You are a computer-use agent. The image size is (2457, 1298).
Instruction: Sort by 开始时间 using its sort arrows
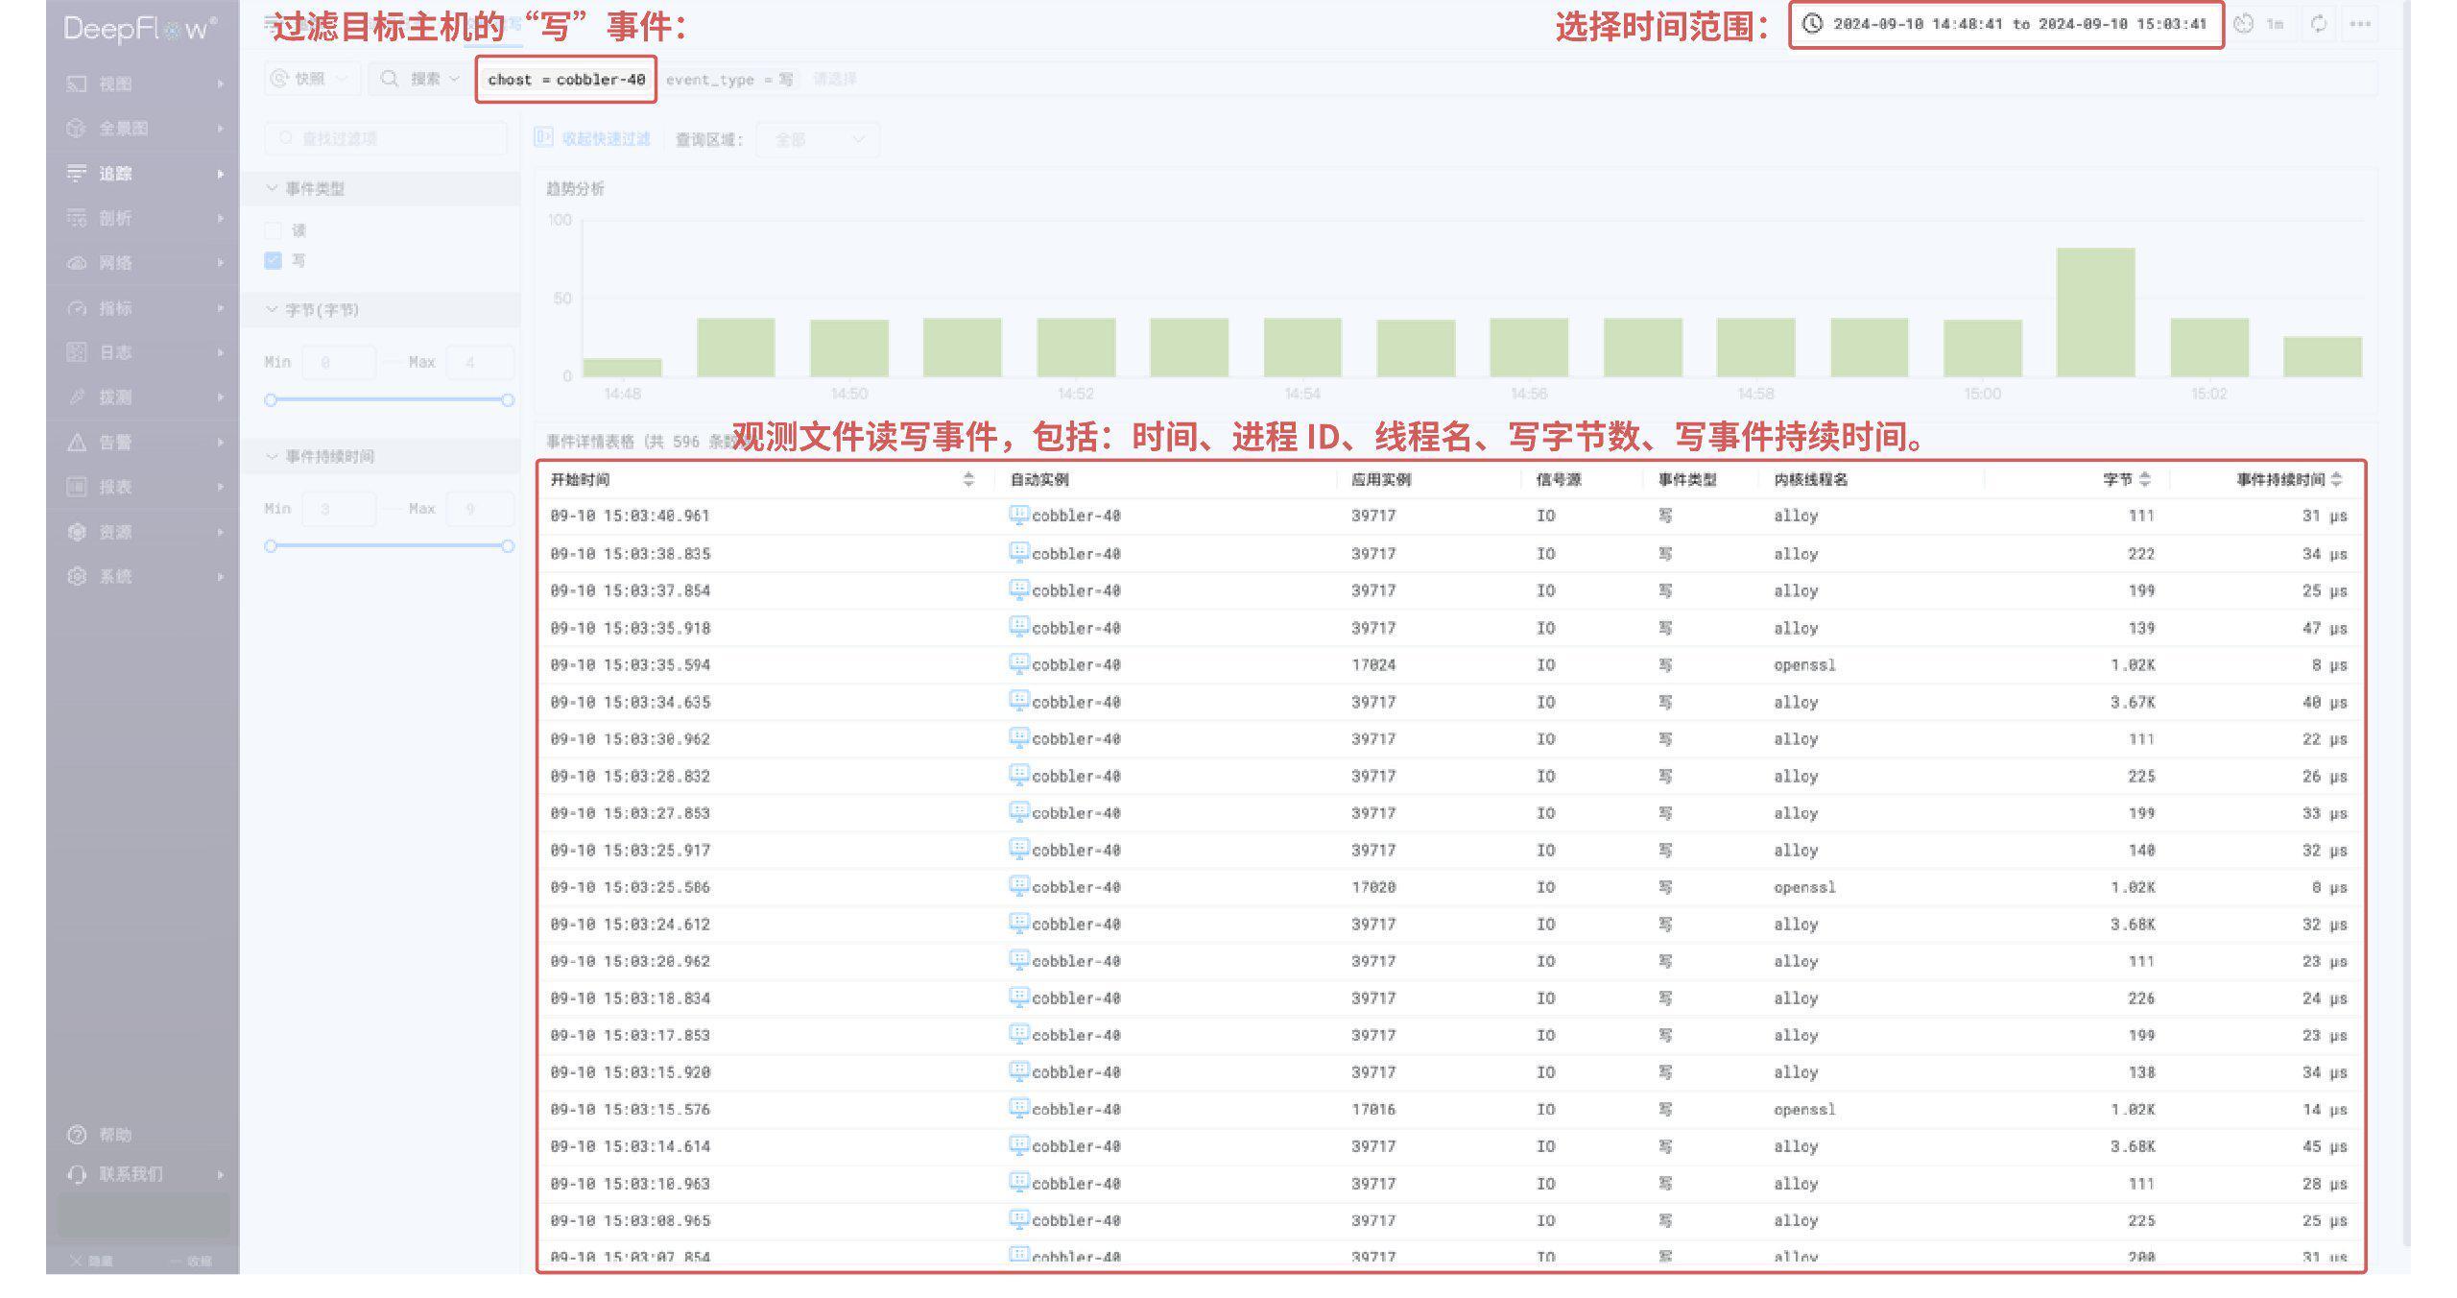pyautogui.click(x=968, y=479)
